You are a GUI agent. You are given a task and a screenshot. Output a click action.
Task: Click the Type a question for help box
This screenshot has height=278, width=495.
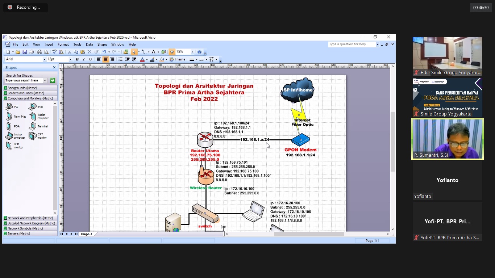click(x=352, y=44)
